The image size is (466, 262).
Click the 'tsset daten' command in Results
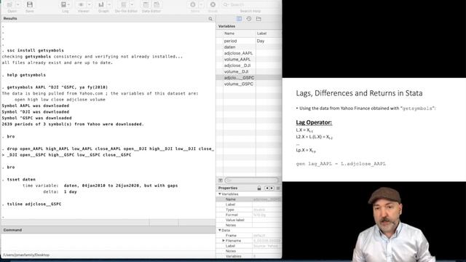[x=21, y=180]
